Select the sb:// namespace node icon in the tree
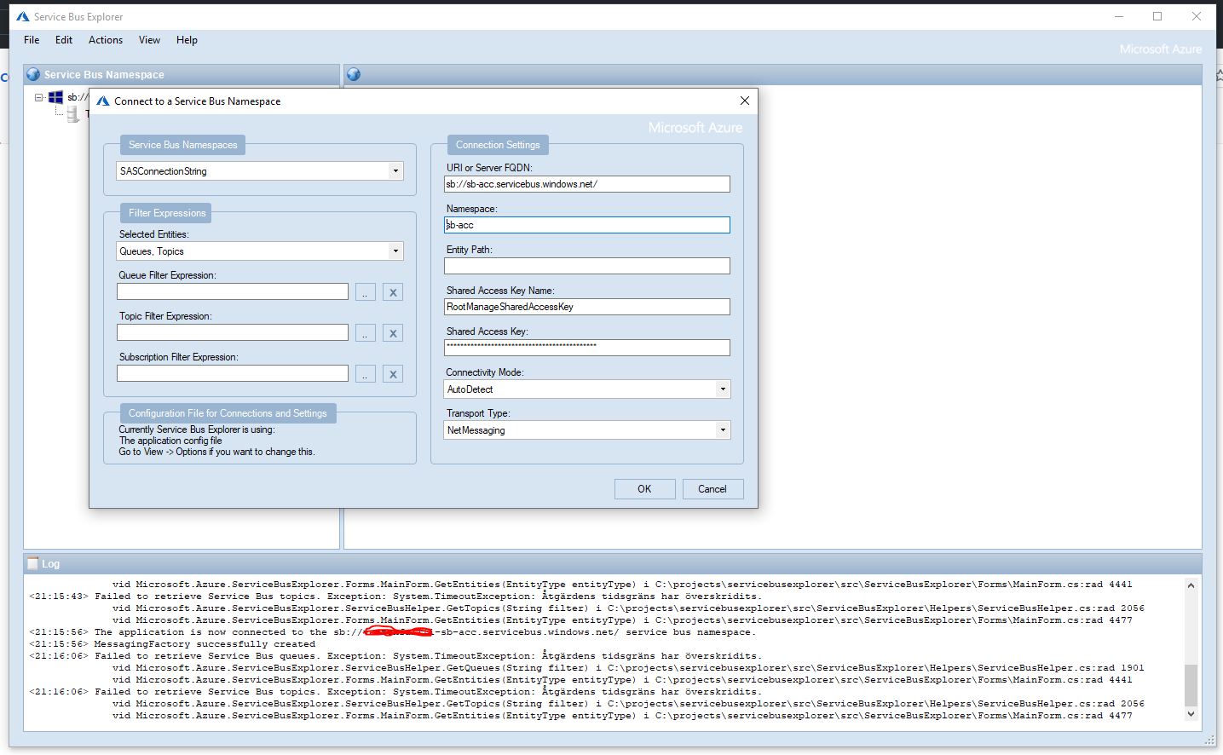Screen dimensions: 1223x755 point(56,96)
